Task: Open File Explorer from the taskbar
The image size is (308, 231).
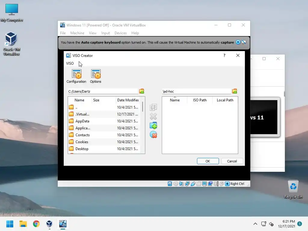Action: pyautogui.click(x=23, y=224)
